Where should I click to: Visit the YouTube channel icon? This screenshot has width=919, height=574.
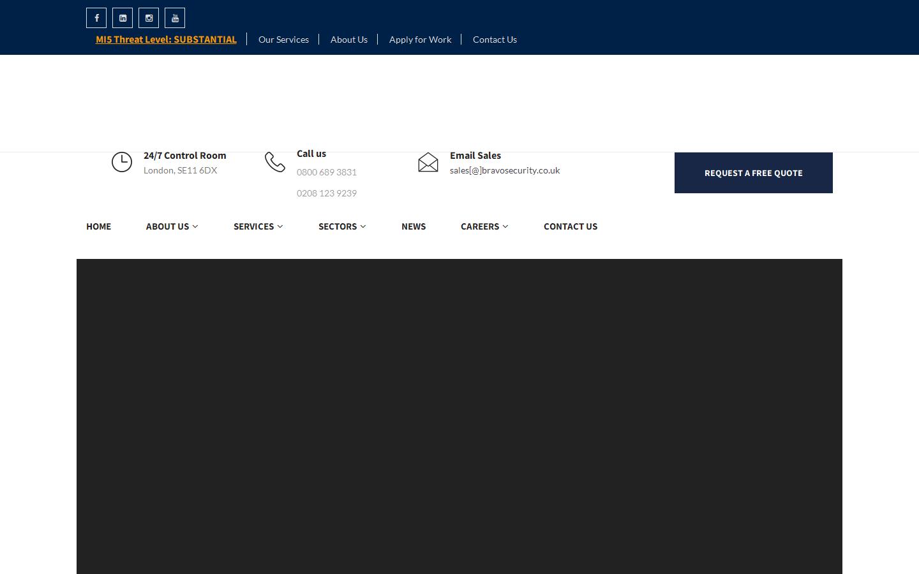pyautogui.click(x=174, y=17)
